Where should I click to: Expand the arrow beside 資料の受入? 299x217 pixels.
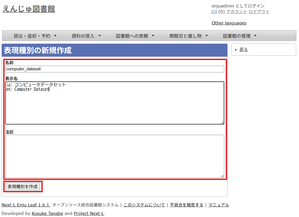[x=99, y=36]
